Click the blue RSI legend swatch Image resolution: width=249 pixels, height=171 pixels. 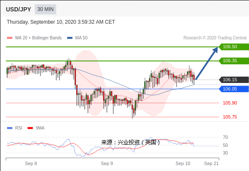click(x=10, y=128)
